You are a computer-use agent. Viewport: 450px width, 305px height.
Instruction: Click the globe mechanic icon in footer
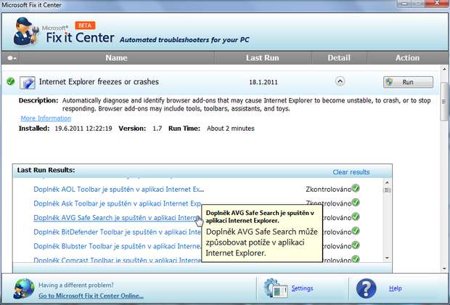pos(24,289)
